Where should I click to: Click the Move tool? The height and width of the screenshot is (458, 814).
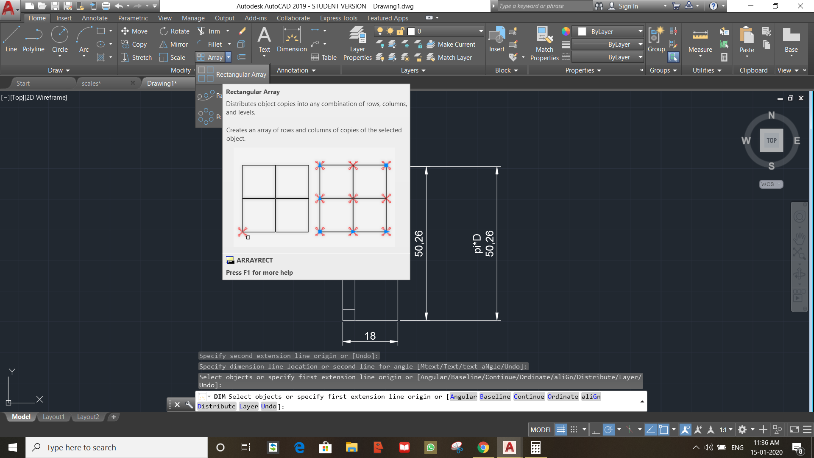coord(134,31)
